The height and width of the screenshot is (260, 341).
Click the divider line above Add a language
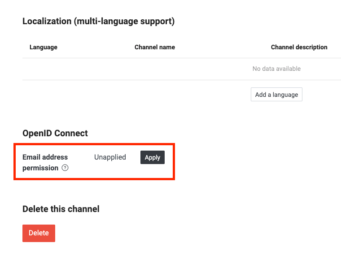click(x=182, y=80)
